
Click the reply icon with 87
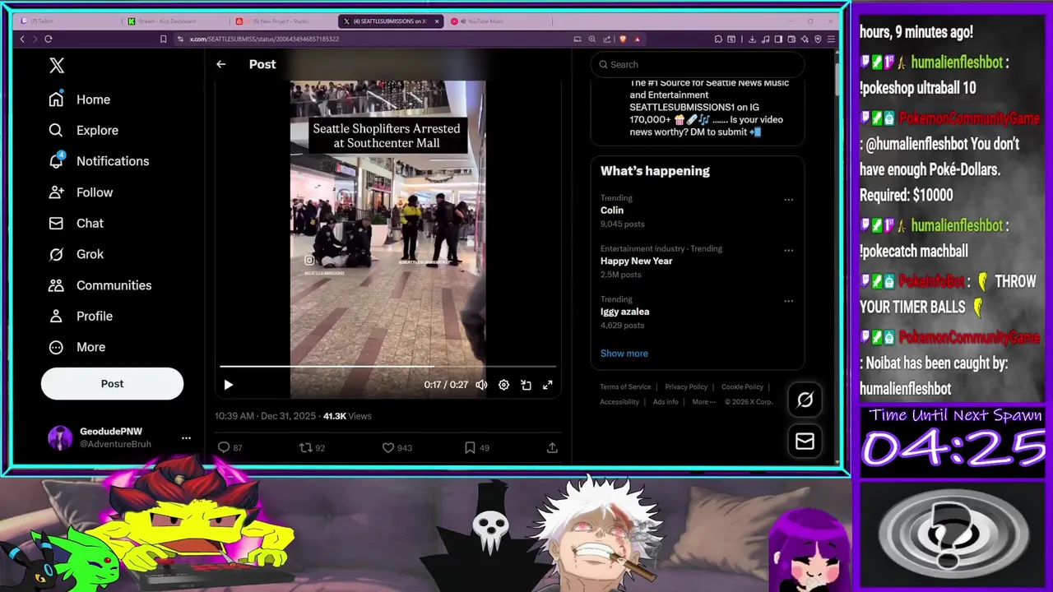230,447
